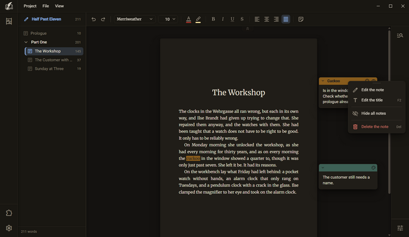Undo the last change
Viewport: 409px width, 237px height.
pyautogui.click(x=94, y=19)
